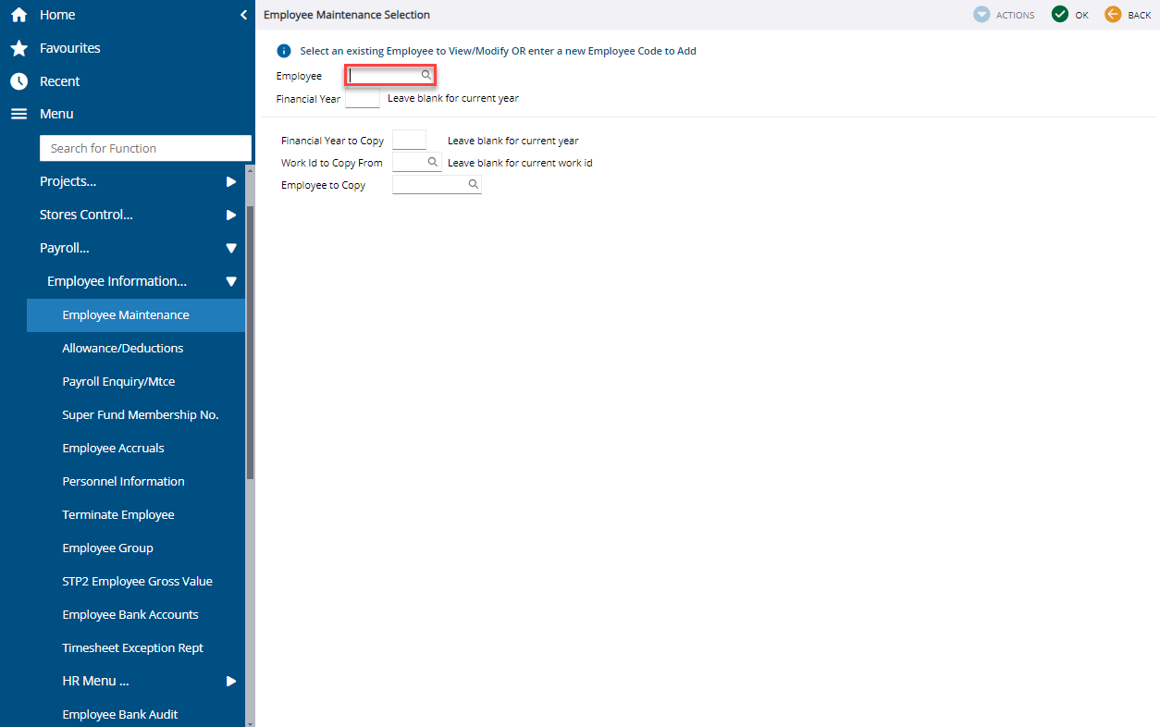The image size is (1160, 727).
Task: Open Employee Accruals menu item
Action: pos(113,448)
